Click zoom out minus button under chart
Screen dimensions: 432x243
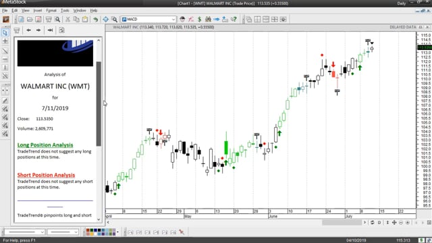coord(401,223)
